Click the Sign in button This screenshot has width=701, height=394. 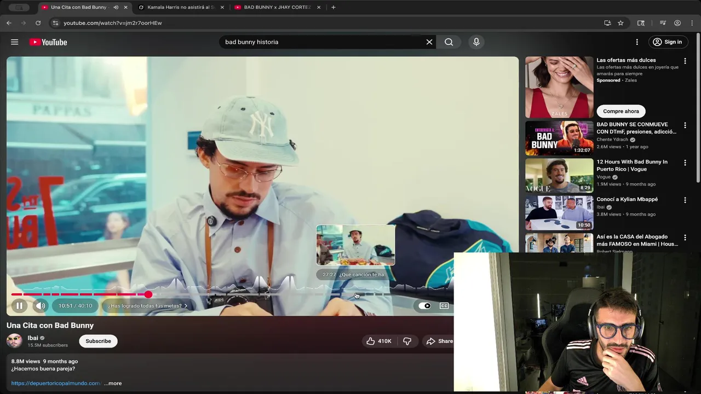pos(668,42)
